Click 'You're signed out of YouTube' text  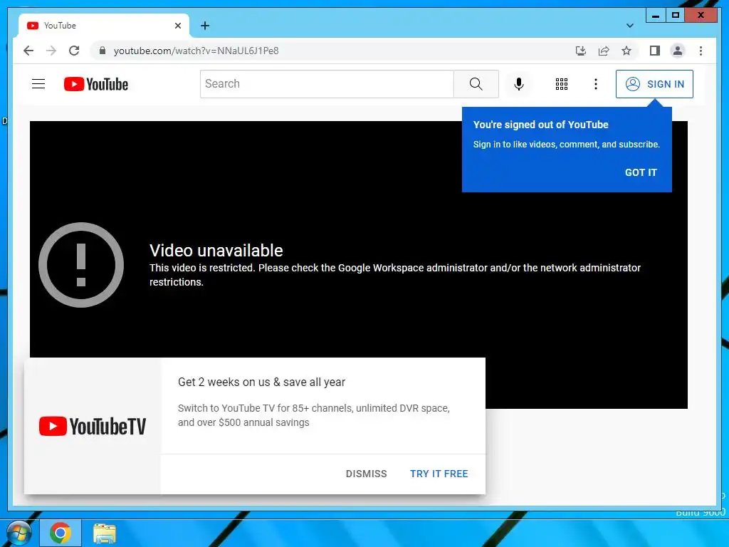click(541, 125)
